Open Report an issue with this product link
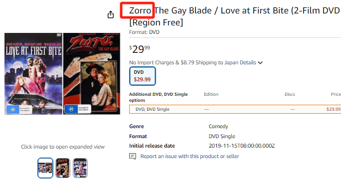The image size is (341, 184). (189, 156)
